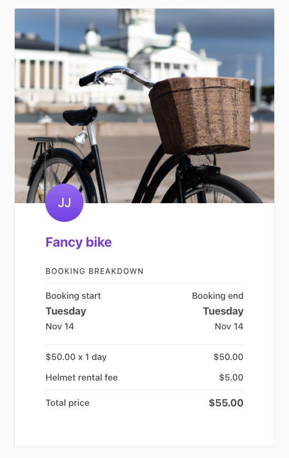Click the Booking start label
289x458 pixels.
pyautogui.click(x=73, y=296)
